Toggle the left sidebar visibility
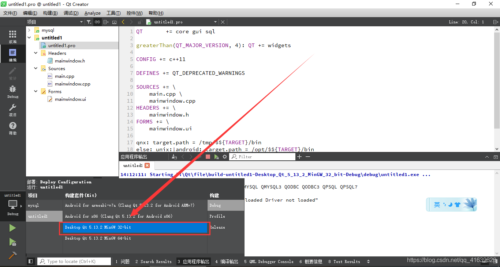Image resolution: width=500 pixels, height=267 pixels. pyautogui.click(x=31, y=262)
